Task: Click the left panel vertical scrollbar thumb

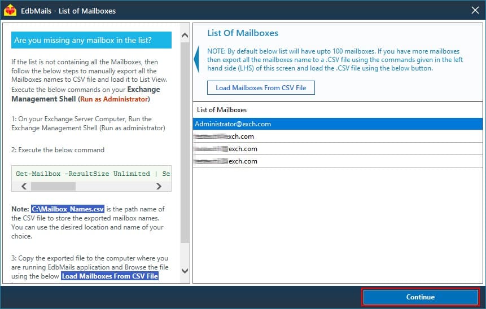Action: pos(185,143)
